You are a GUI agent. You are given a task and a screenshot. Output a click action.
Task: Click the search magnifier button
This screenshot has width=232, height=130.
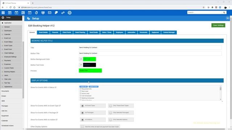click(x=224, y=13)
